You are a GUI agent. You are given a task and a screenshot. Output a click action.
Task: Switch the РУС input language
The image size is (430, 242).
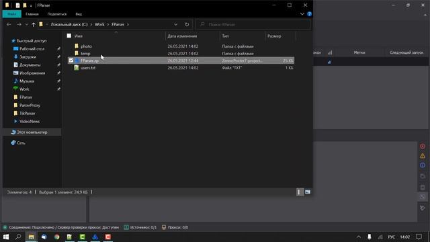391,237
